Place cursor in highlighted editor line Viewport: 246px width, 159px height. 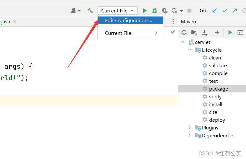[x=89, y=100]
